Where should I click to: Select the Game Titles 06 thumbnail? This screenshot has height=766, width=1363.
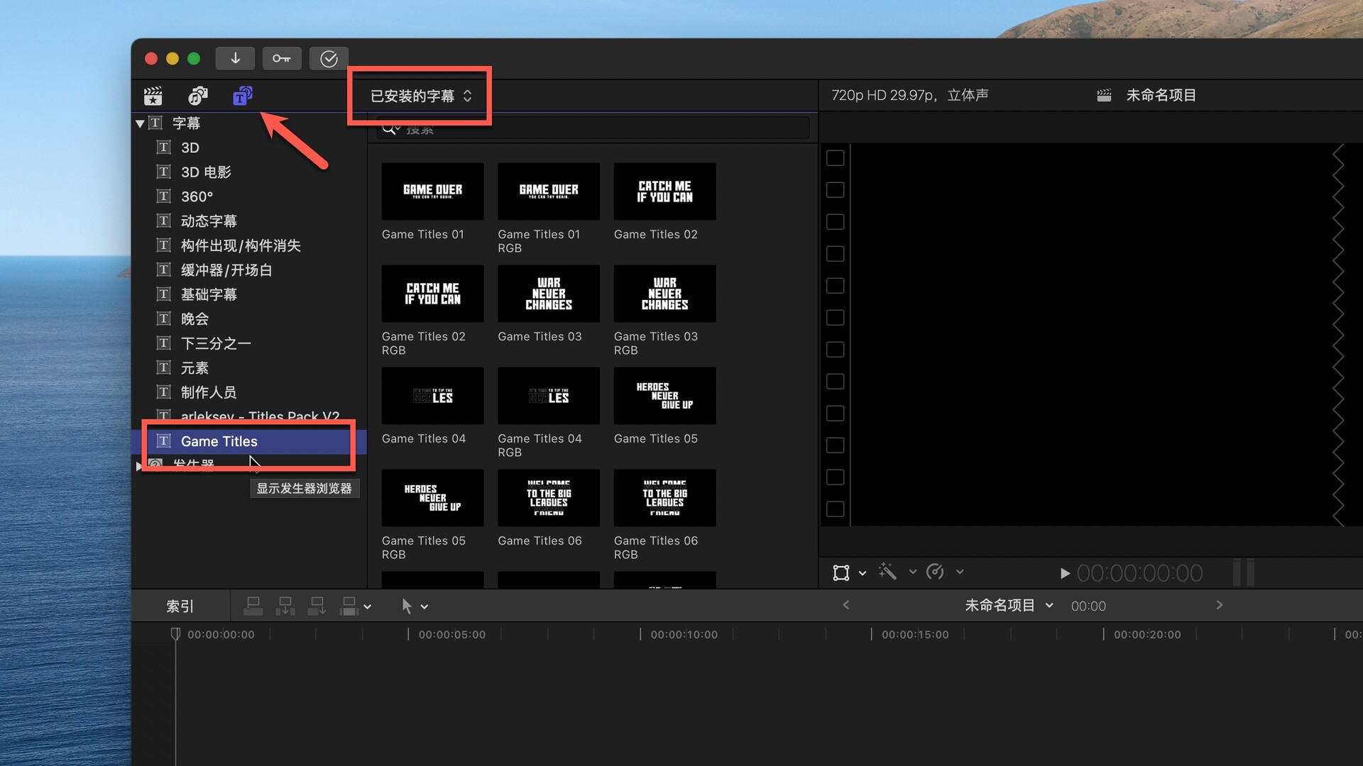pos(549,498)
